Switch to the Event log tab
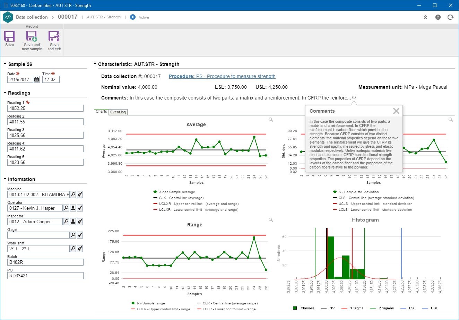459x320 pixels. [x=118, y=112]
